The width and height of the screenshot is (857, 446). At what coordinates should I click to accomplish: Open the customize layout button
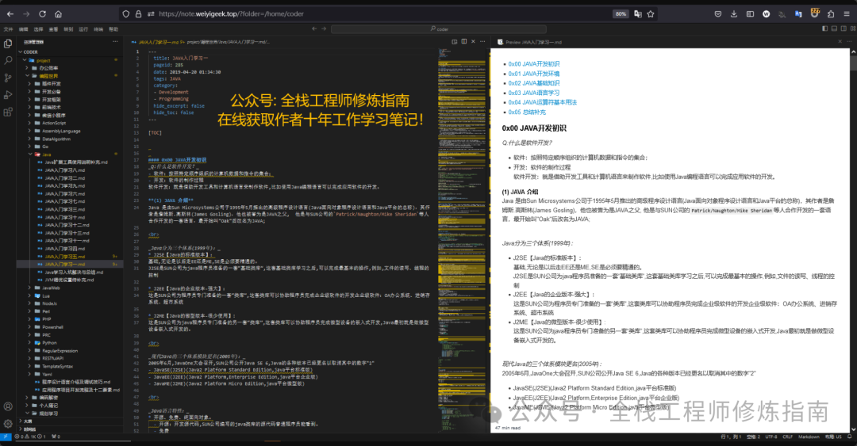pyautogui.click(x=852, y=29)
